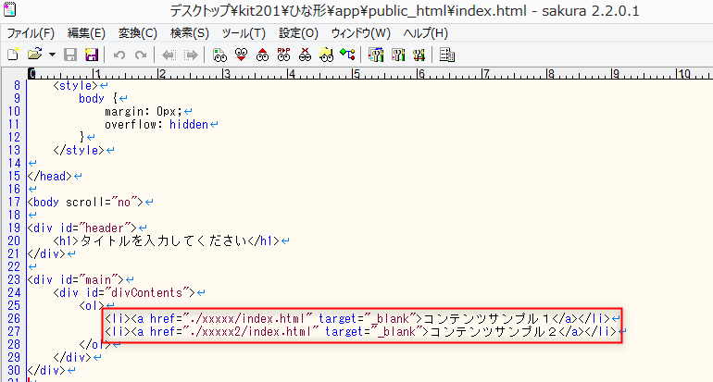Click the コンテンツサンプル２ list item text
713x382 pixels.
pos(494,331)
